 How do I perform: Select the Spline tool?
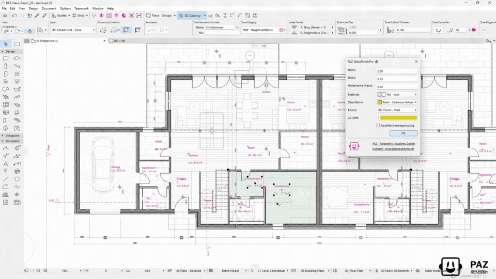point(17,187)
